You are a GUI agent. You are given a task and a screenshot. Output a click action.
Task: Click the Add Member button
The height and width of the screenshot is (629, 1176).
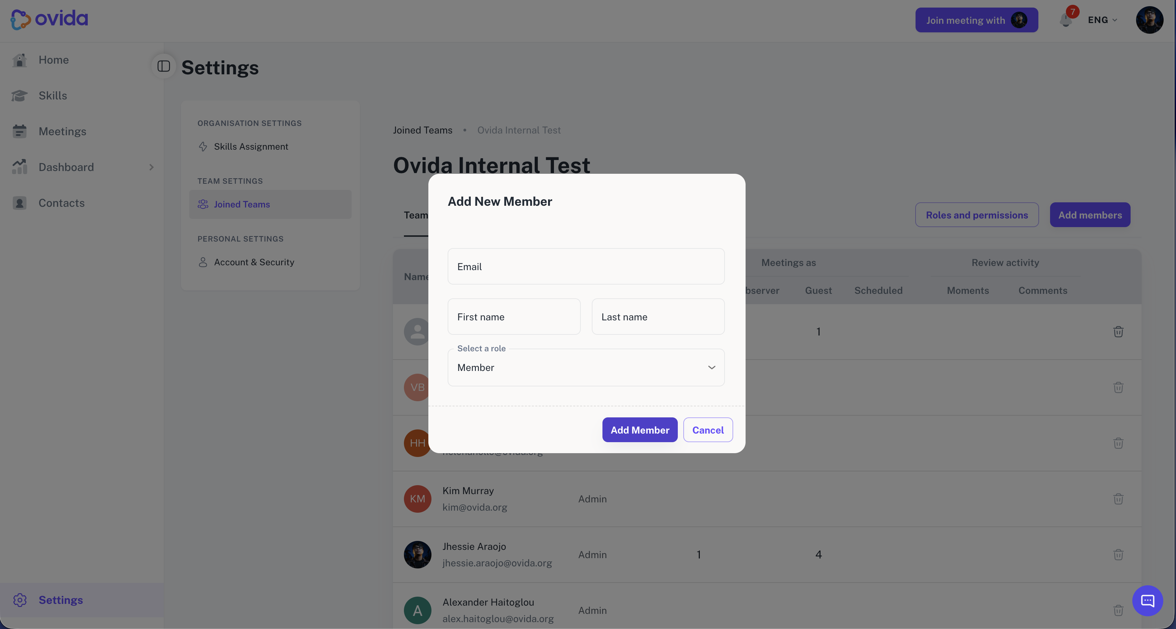coord(640,430)
